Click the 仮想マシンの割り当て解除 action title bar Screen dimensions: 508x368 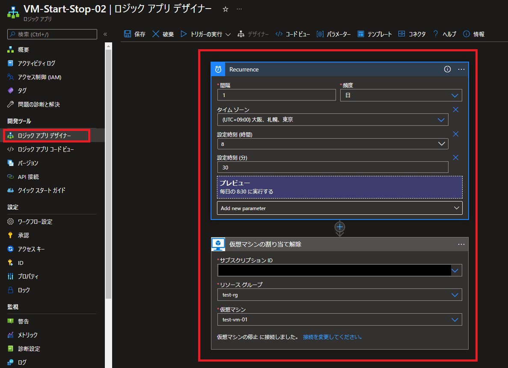[339, 244]
